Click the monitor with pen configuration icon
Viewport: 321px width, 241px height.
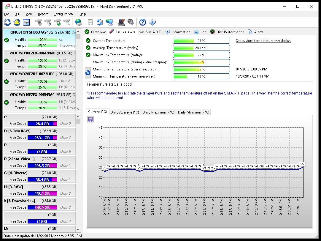[121, 22]
